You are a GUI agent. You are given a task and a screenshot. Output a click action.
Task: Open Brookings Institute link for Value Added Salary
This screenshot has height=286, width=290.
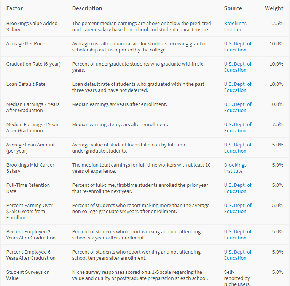[235, 27]
